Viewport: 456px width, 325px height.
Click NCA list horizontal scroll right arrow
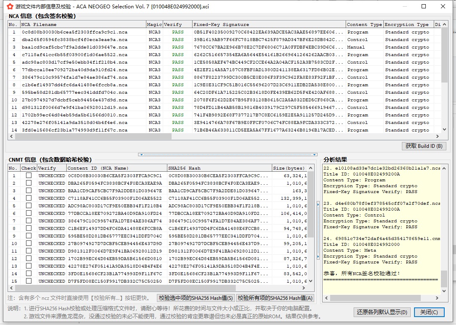pos(438,136)
